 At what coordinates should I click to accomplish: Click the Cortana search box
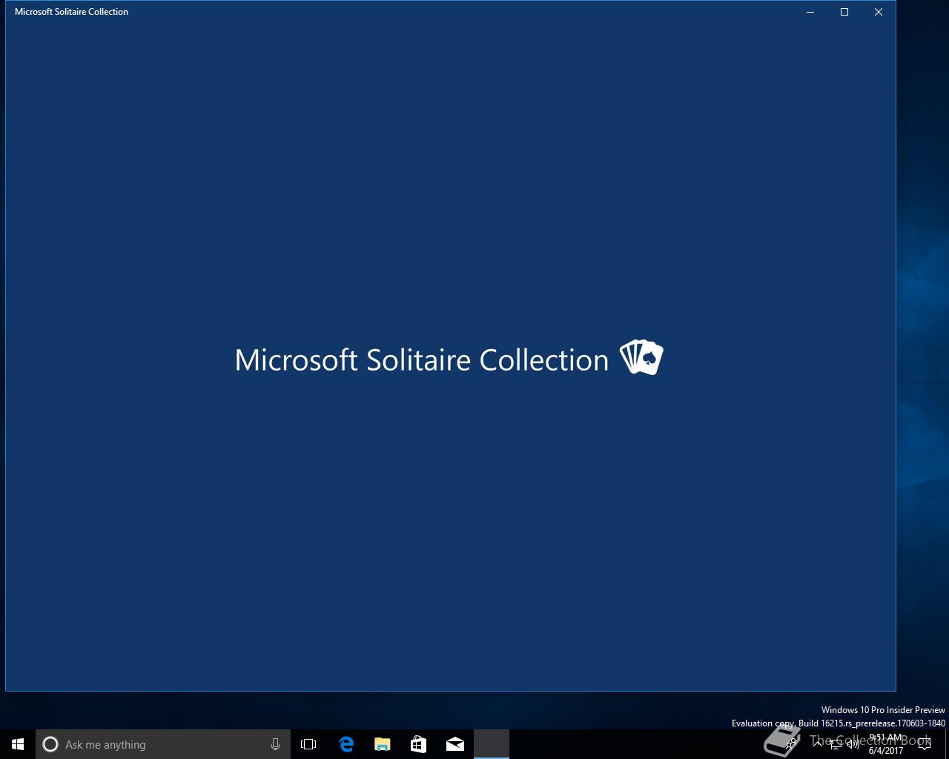point(163,744)
